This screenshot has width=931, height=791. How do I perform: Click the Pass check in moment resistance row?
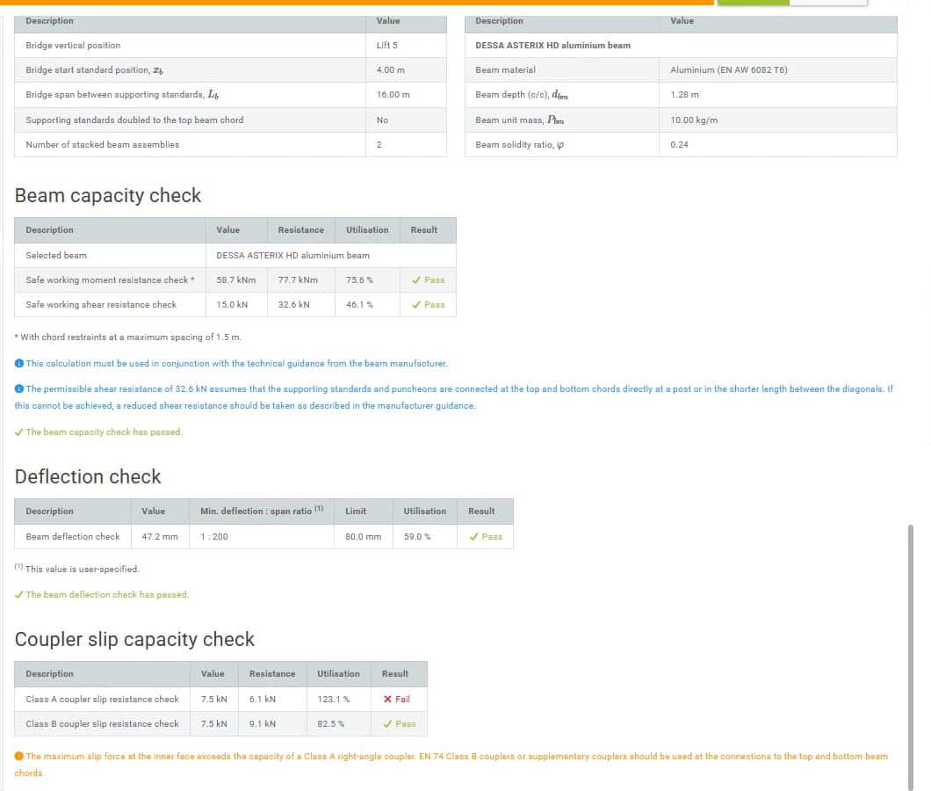[416, 279]
